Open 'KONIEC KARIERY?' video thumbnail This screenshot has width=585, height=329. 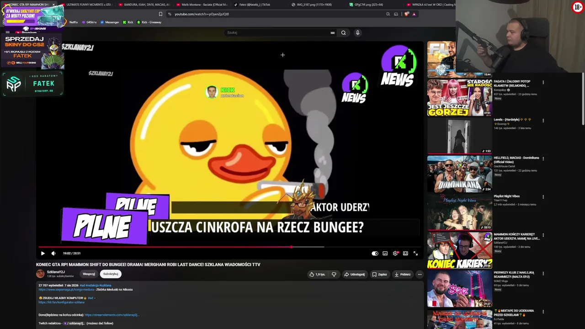point(459,250)
